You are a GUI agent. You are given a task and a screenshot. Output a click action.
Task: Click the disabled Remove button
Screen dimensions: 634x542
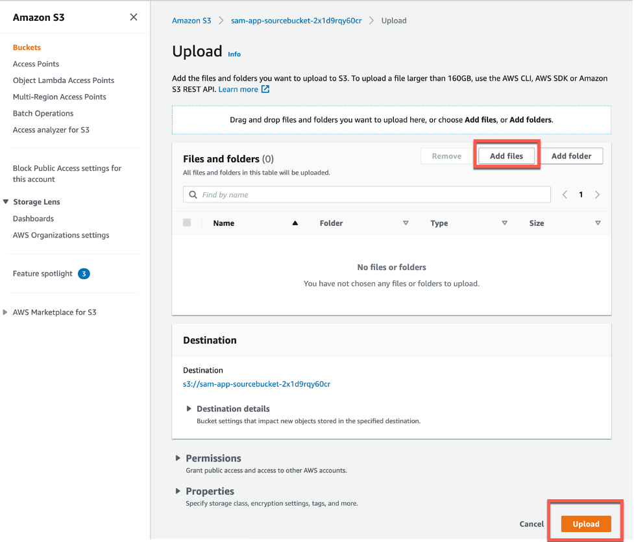[x=446, y=156]
